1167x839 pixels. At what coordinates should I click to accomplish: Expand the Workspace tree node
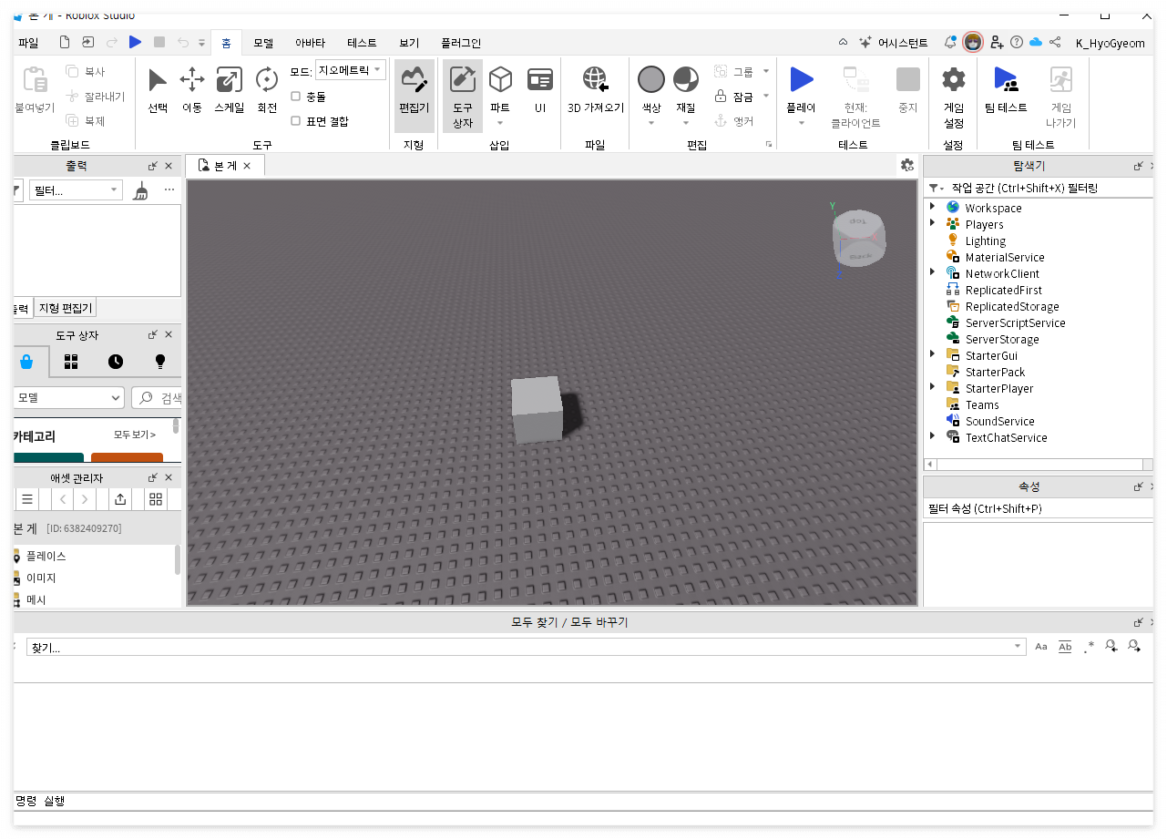(933, 207)
